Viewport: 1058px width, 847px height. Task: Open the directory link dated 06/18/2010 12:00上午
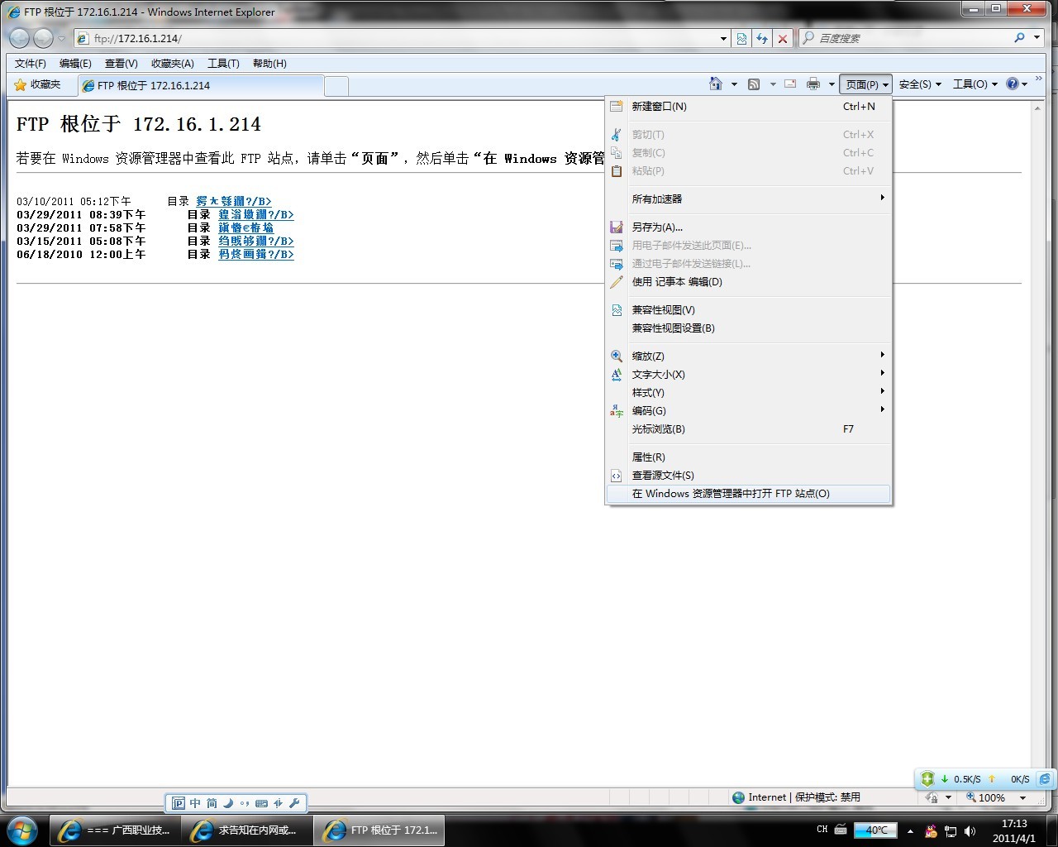256,254
